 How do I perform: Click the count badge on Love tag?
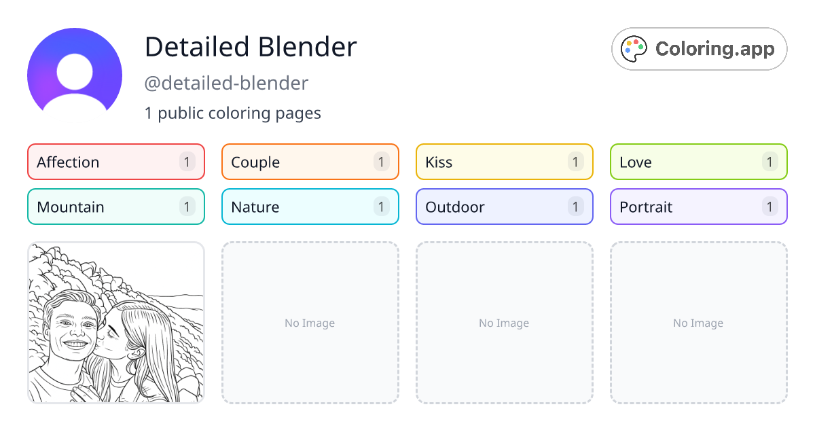click(769, 162)
